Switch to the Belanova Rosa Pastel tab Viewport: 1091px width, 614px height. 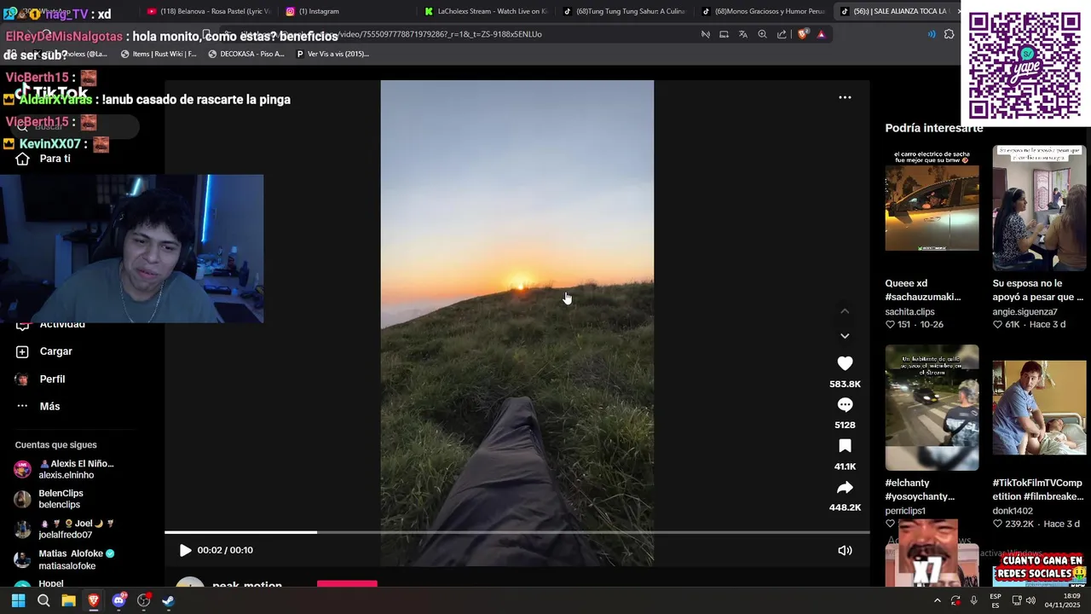[x=209, y=11]
